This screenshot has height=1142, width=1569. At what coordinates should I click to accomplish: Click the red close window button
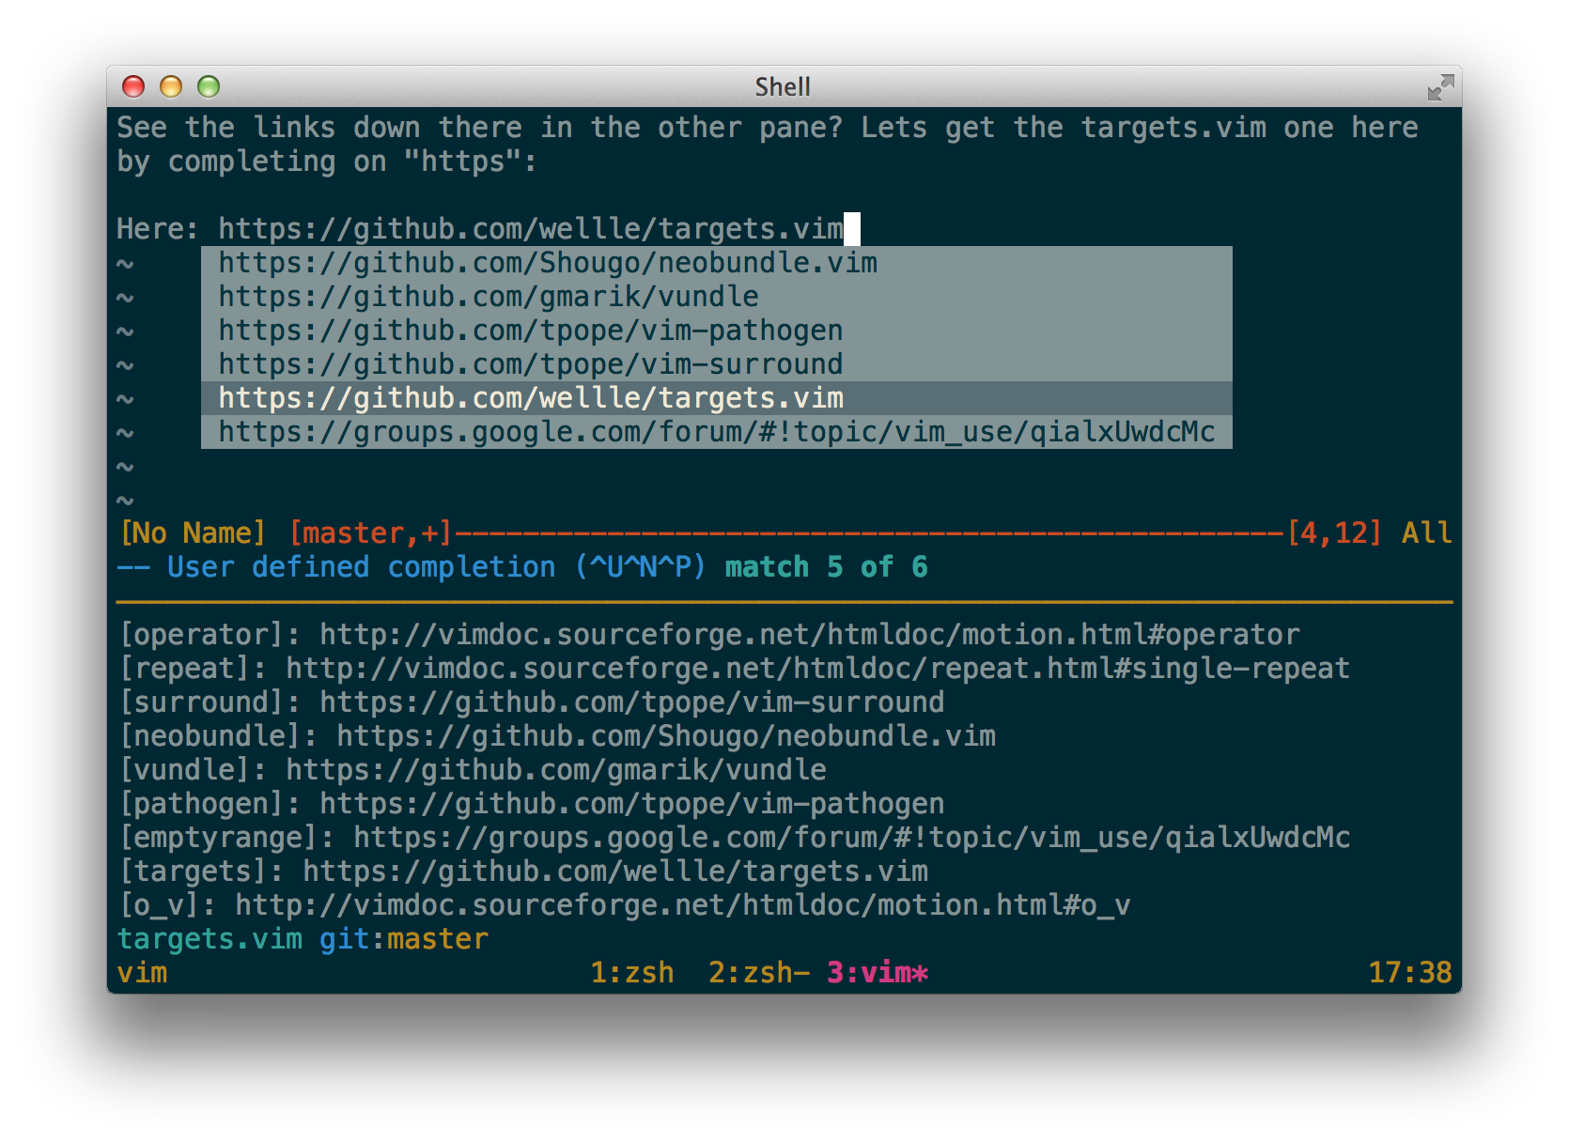(x=133, y=86)
